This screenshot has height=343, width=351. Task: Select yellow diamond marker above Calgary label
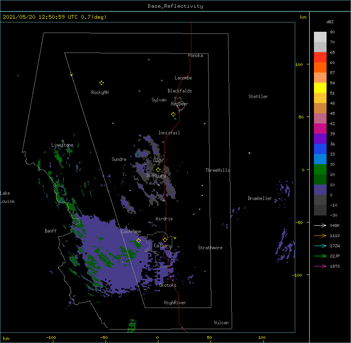165,240
